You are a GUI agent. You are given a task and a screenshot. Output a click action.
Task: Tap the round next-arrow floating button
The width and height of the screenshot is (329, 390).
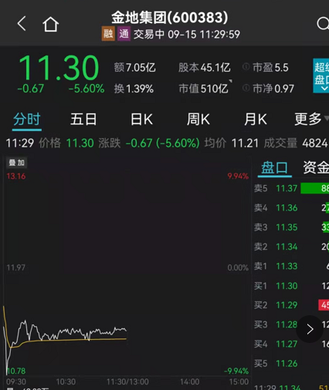(x=310, y=329)
